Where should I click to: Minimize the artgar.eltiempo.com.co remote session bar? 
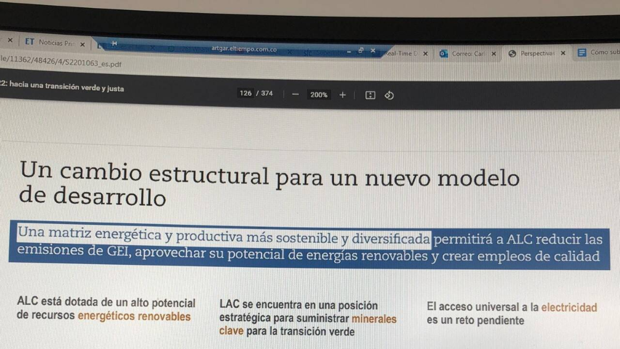[x=349, y=51]
